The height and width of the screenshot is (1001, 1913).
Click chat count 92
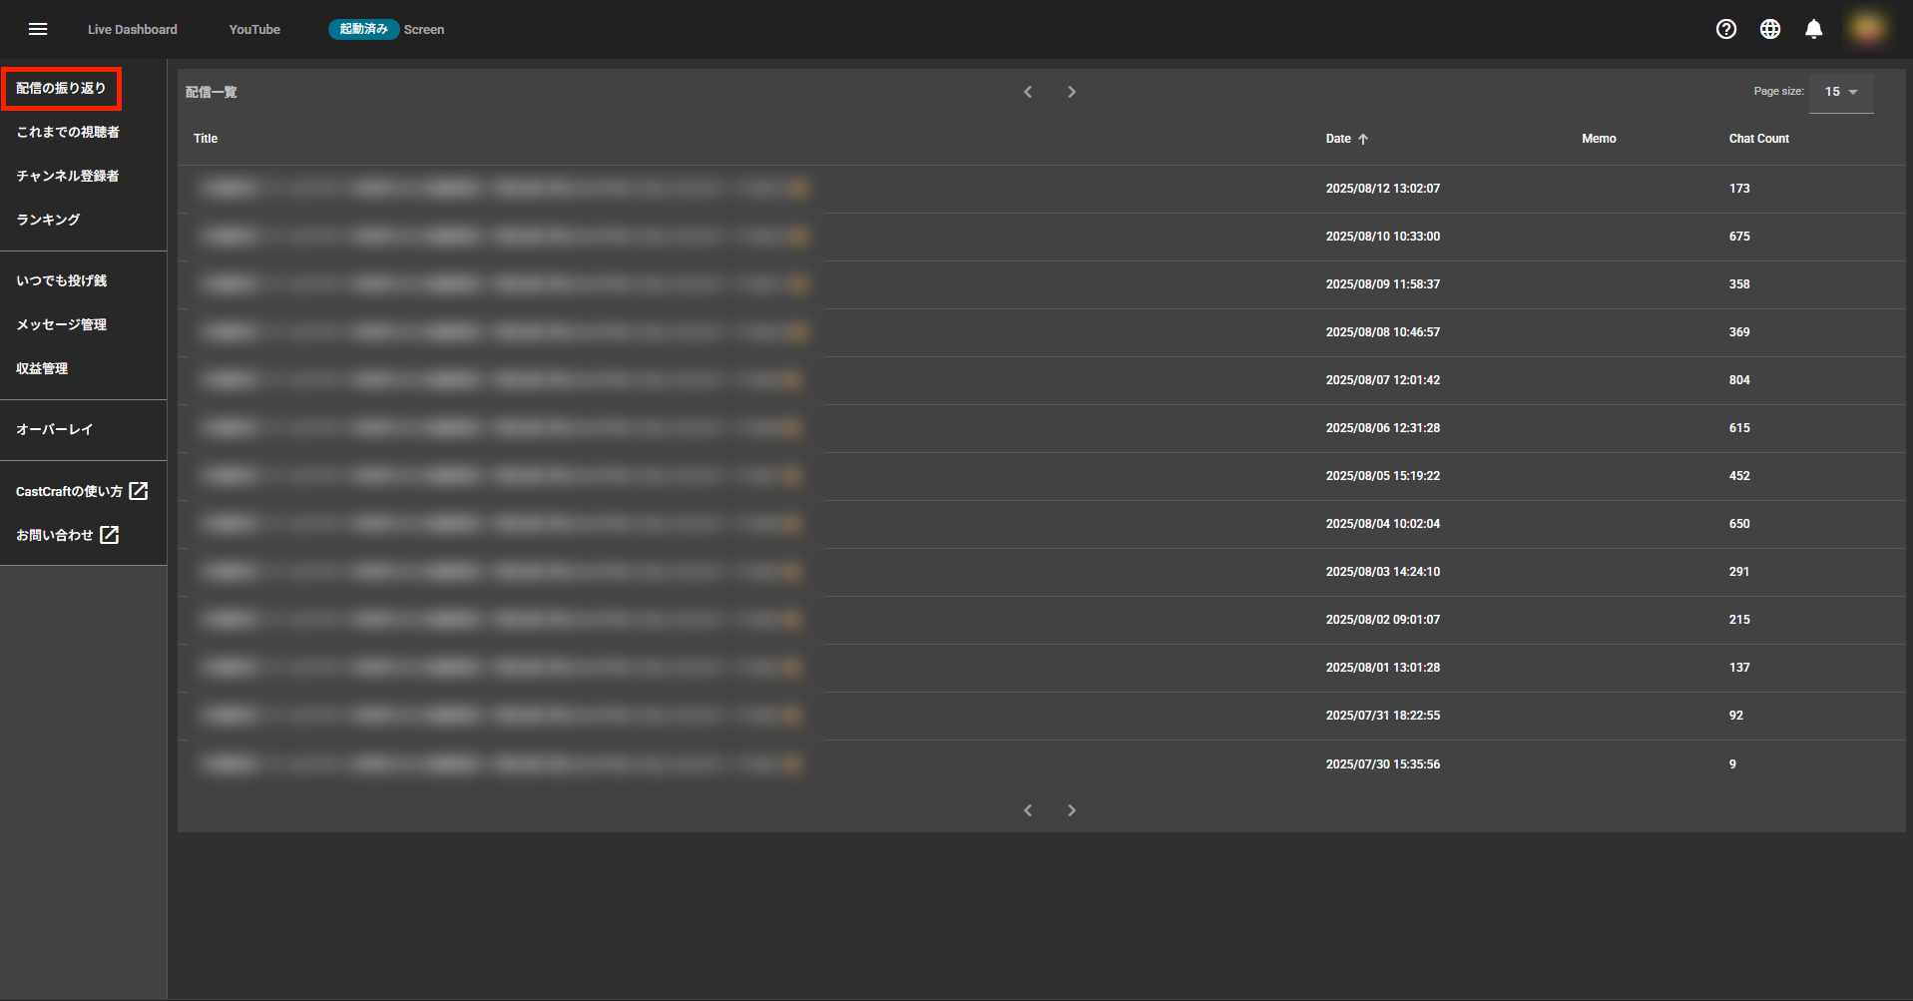point(1736,716)
